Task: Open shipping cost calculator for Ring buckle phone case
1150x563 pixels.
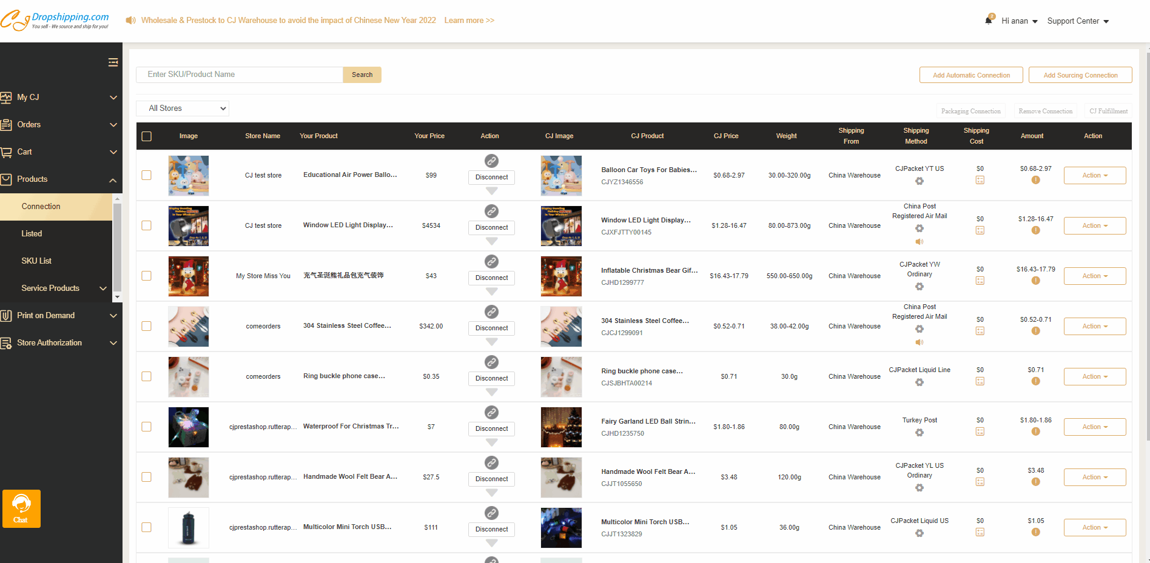Action: [x=980, y=381]
